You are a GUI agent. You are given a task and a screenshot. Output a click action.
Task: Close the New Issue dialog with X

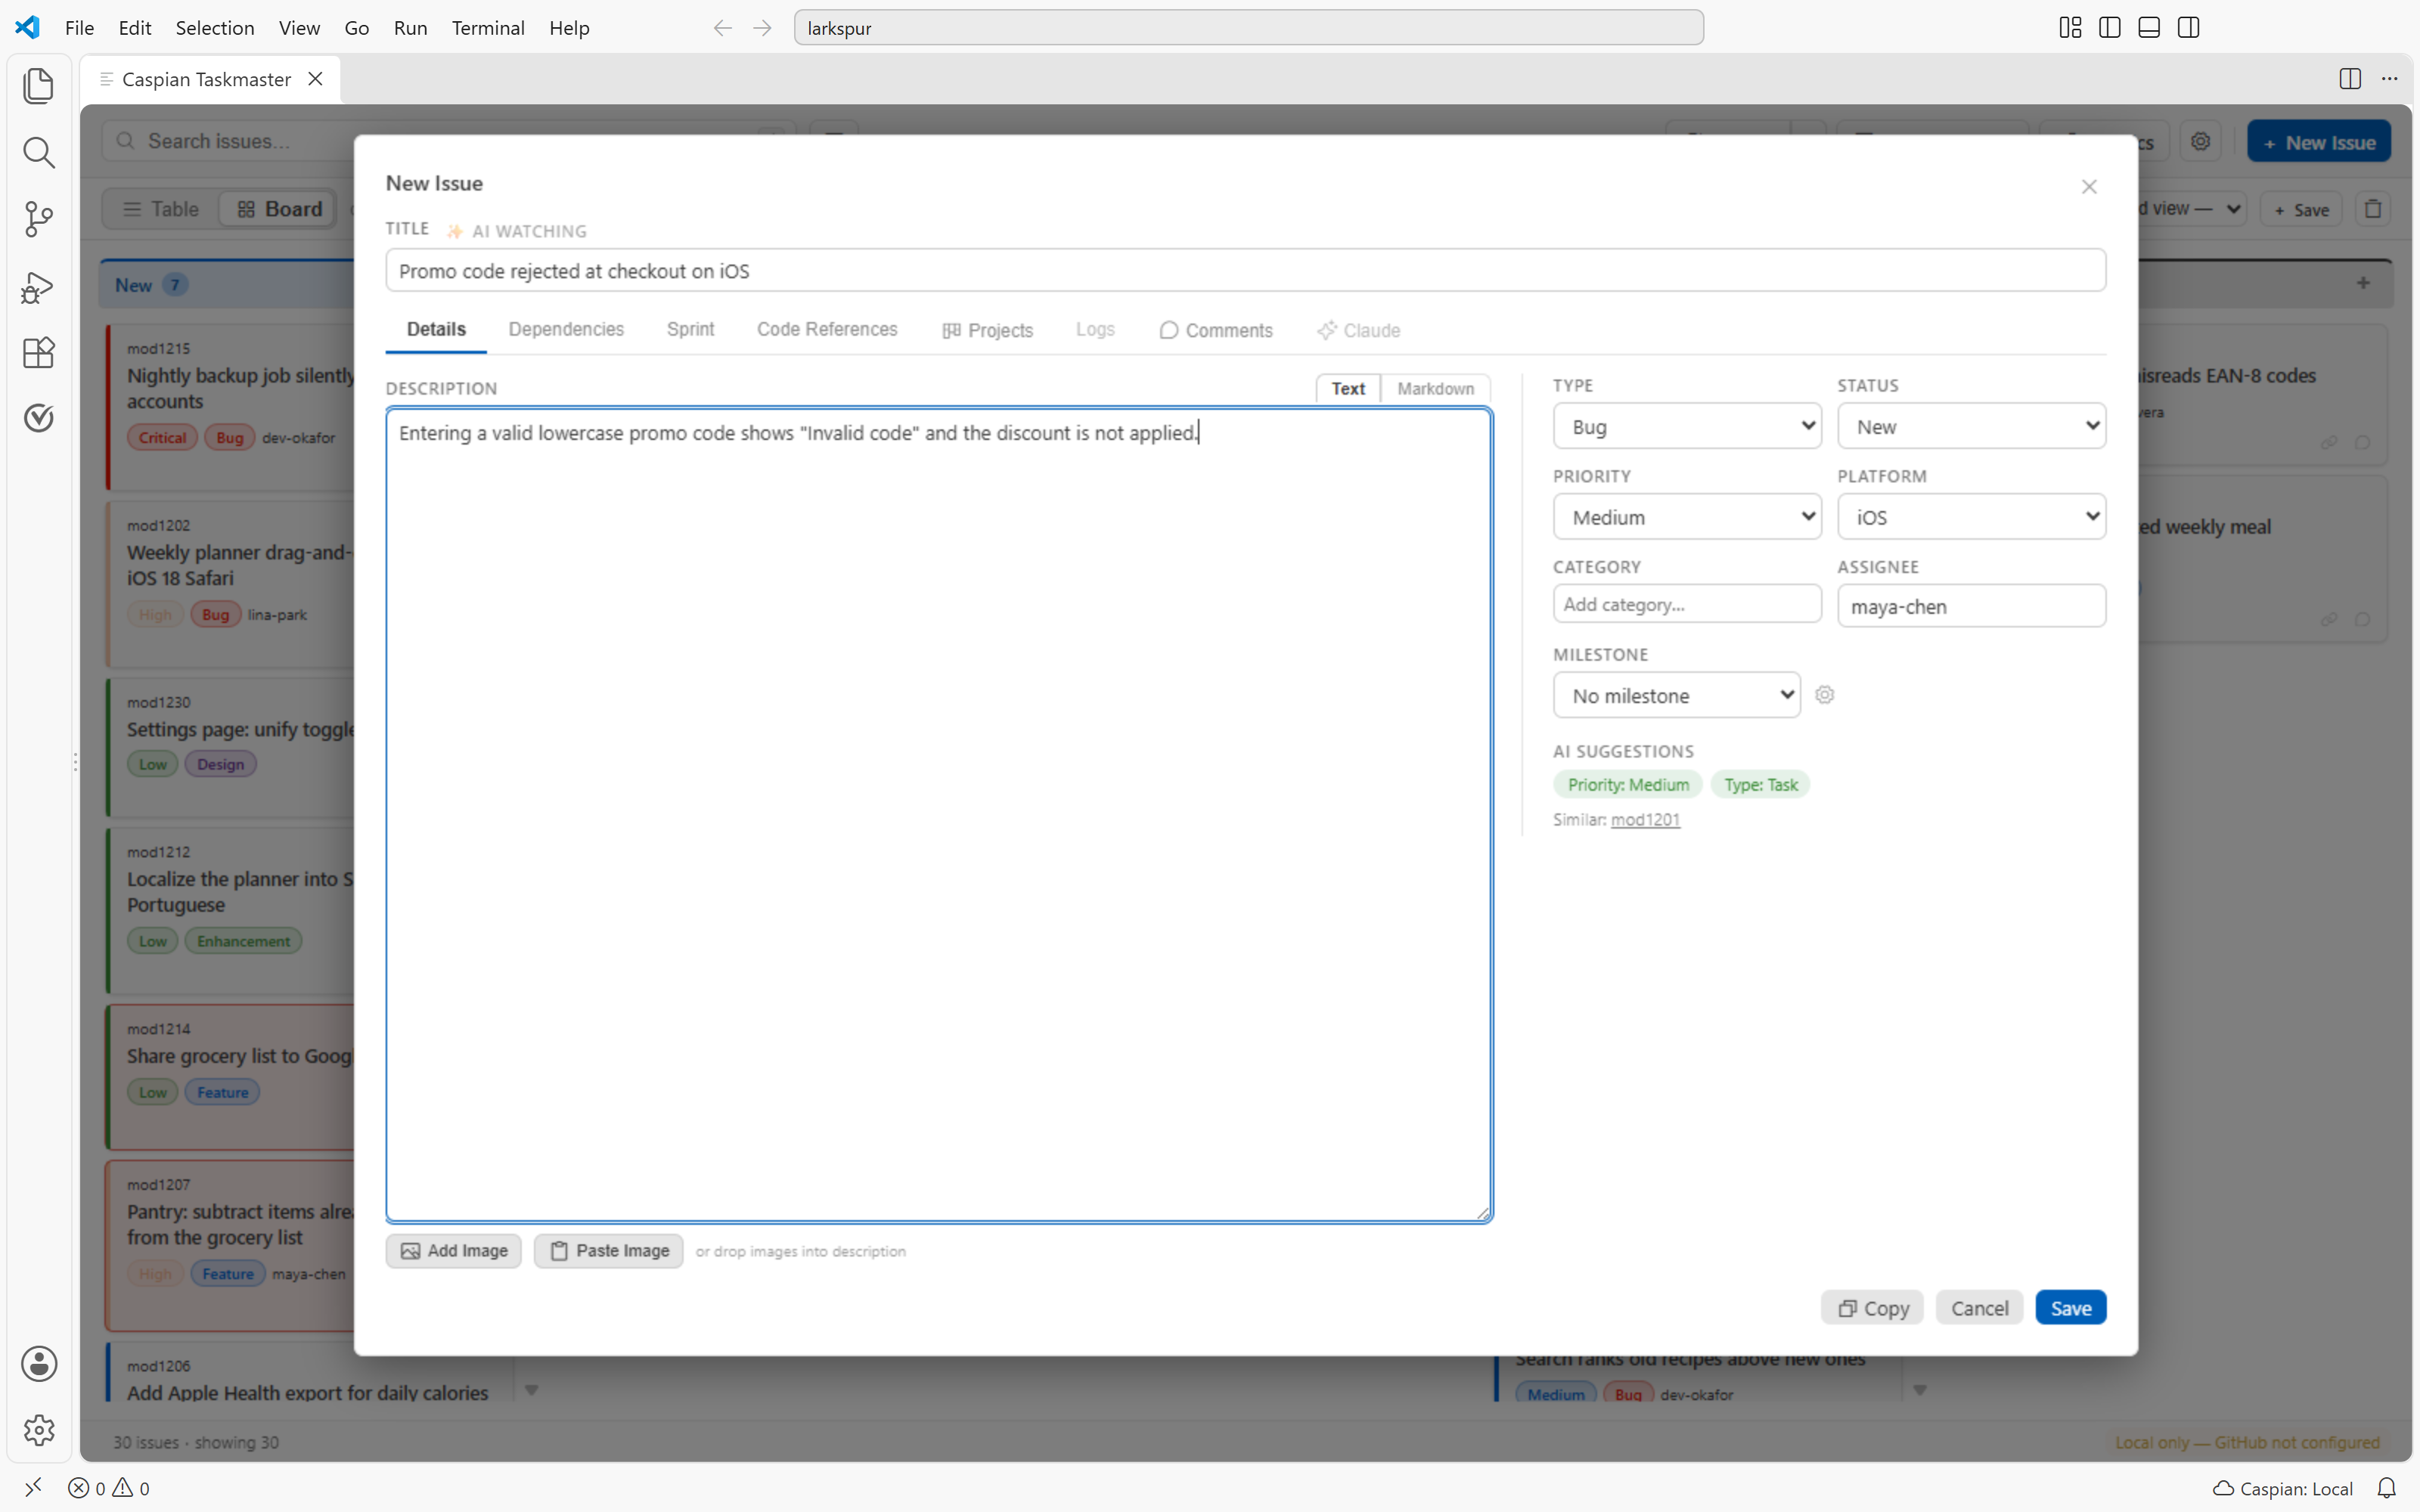point(2089,187)
